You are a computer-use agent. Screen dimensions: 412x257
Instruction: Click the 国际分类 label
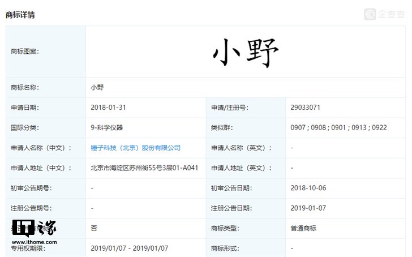click(x=25, y=128)
